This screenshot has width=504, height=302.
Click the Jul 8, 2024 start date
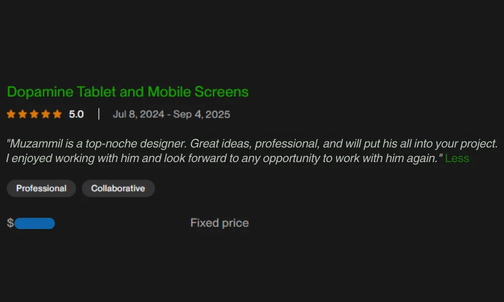138,114
